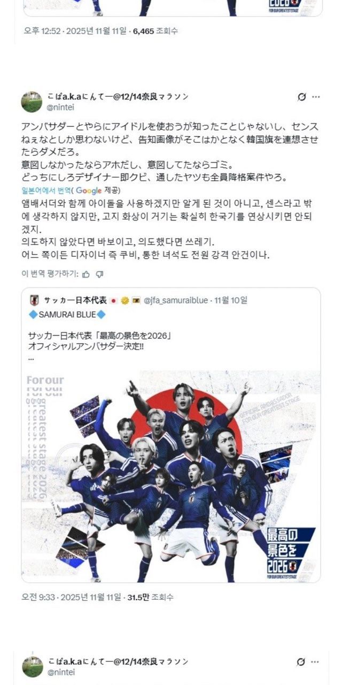Viewport: 342px width, 685px height.
Task: Click thumbs-up icon to rate the translation
Action: 87,274
